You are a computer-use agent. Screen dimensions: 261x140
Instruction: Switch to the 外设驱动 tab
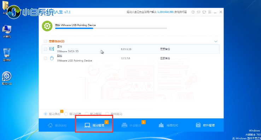click(x=132, y=125)
